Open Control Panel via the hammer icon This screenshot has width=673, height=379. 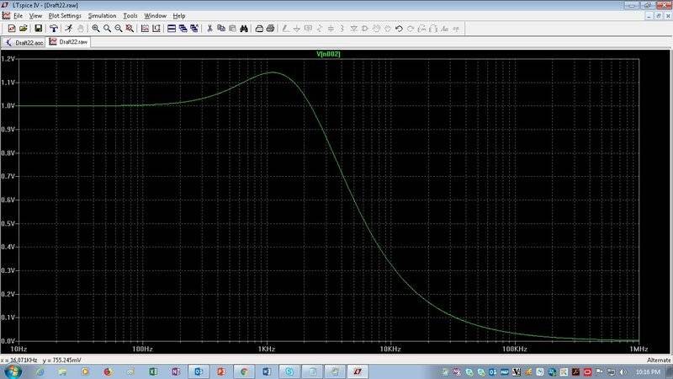(54, 28)
